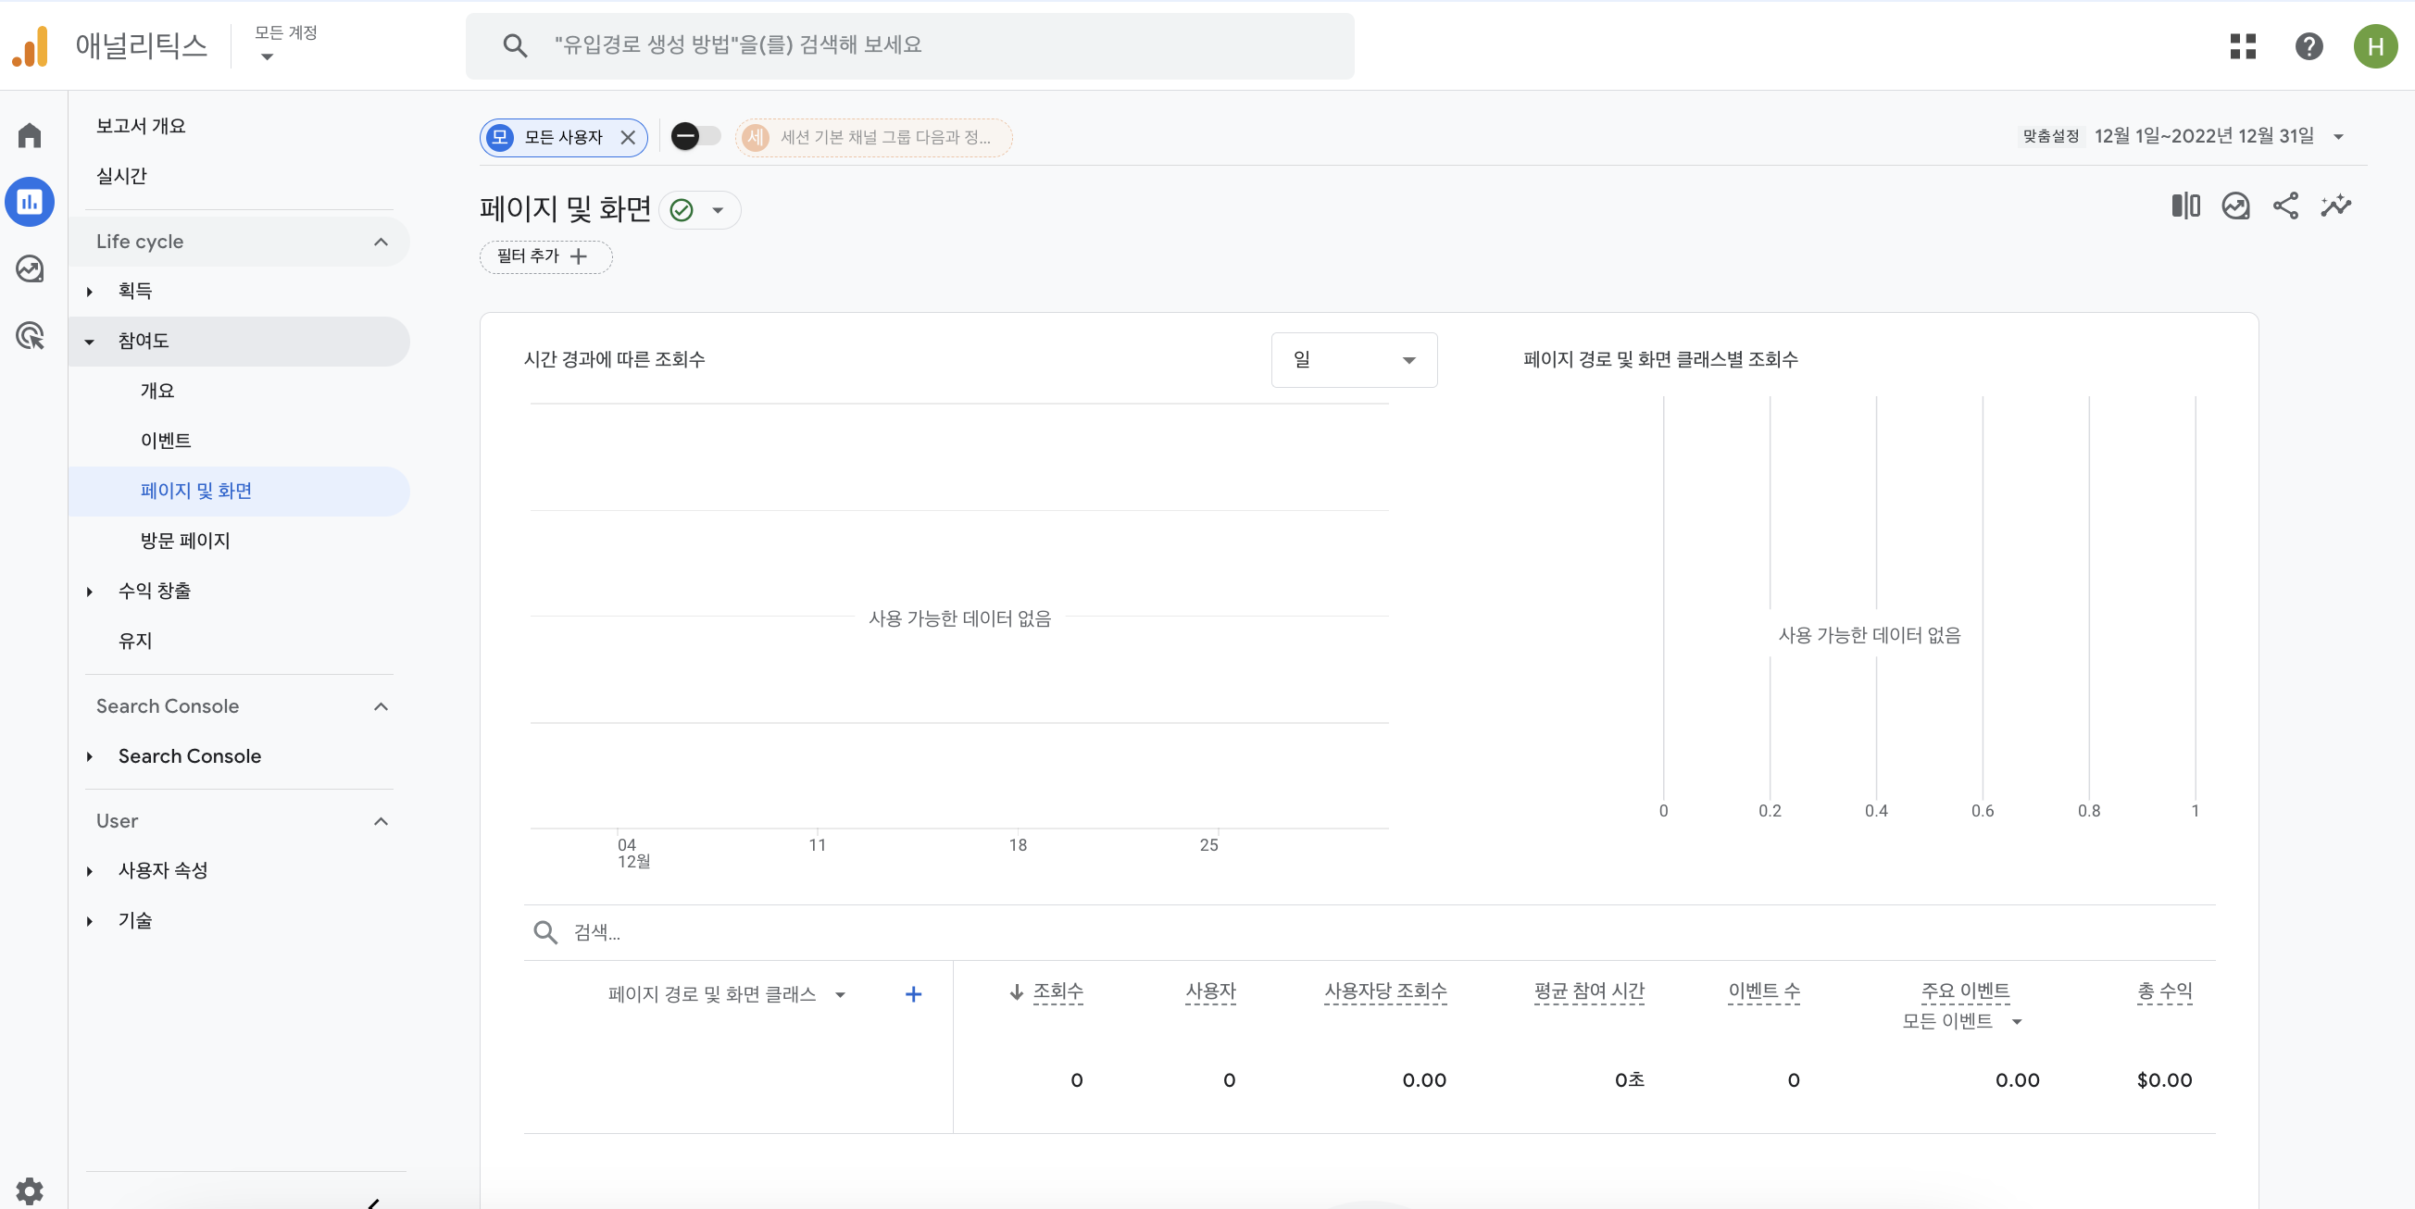Click the 세션 기본 채널 그룹 comparison chip
2415x1209 pixels.
point(873,138)
